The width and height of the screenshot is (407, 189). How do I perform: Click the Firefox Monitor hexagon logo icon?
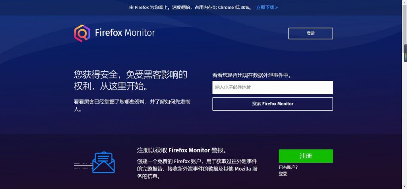[x=82, y=33]
